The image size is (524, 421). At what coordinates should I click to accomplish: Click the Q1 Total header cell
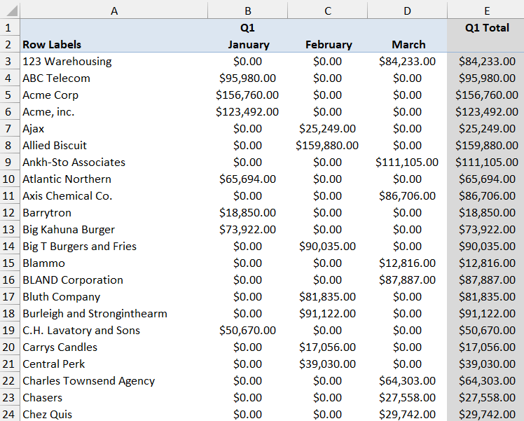487,27
